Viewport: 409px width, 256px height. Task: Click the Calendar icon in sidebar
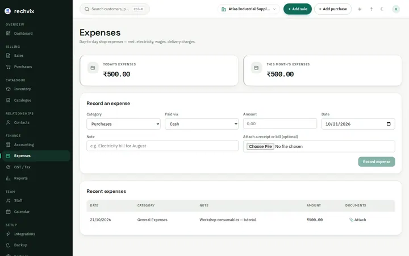click(9, 212)
